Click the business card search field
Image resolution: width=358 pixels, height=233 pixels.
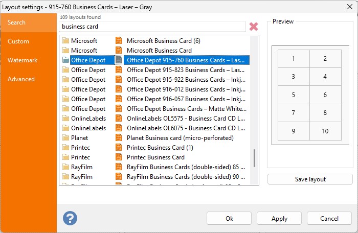click(152, 27)
